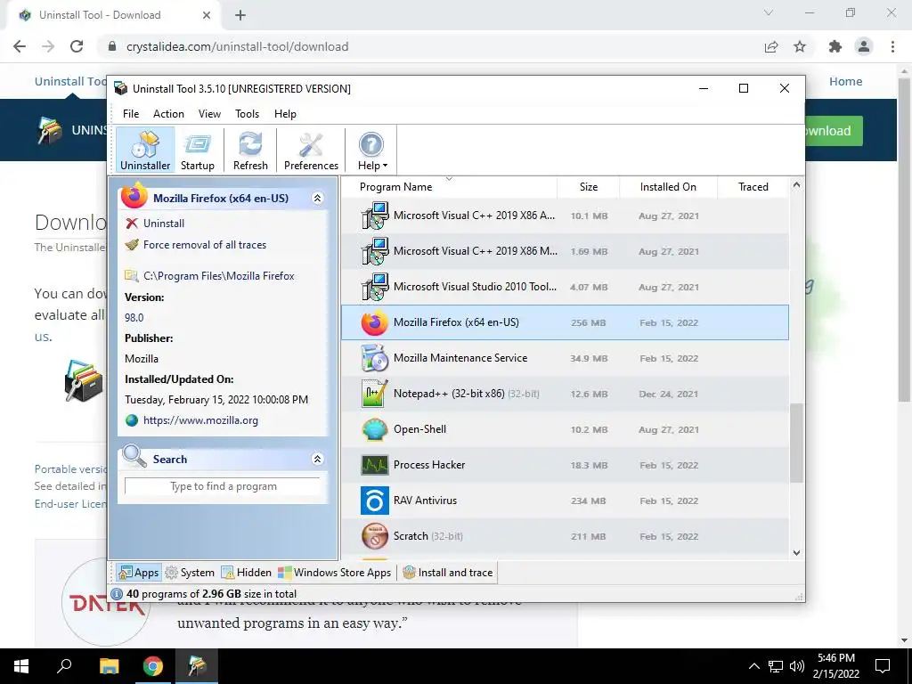912x684 pixels.
Task: Bookmark this page with the star icon
Action: (800, 46)
